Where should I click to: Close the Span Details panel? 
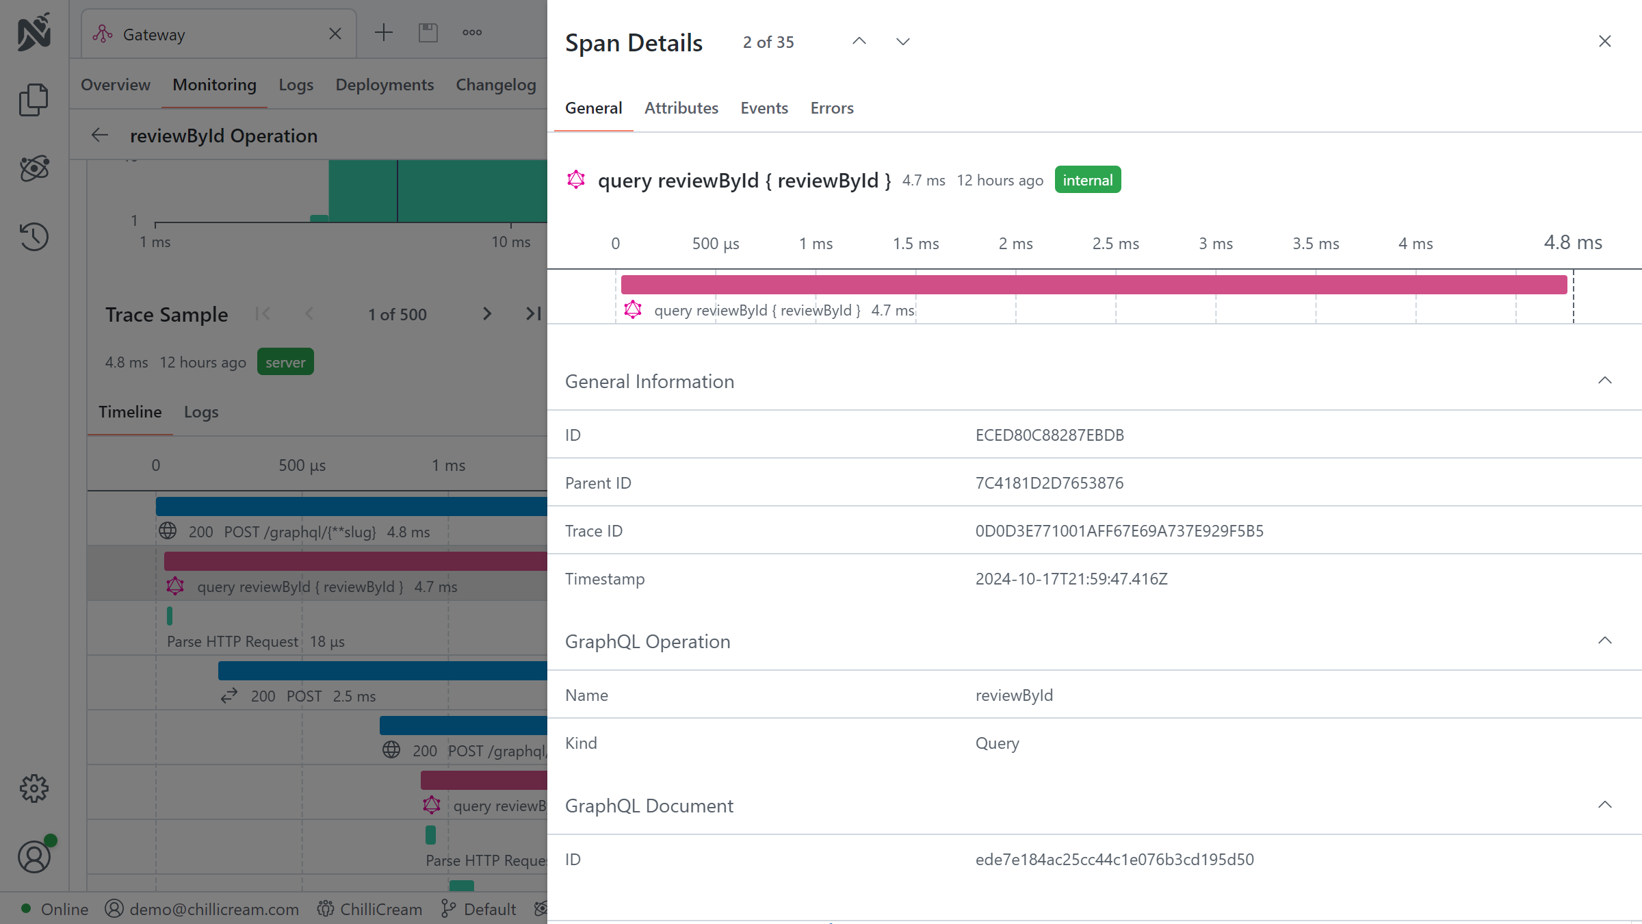tap(1604, 42)
